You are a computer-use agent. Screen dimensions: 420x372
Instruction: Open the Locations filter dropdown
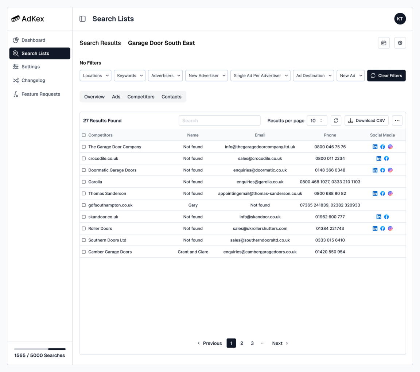pyautogui.click(x=95, y=75)
